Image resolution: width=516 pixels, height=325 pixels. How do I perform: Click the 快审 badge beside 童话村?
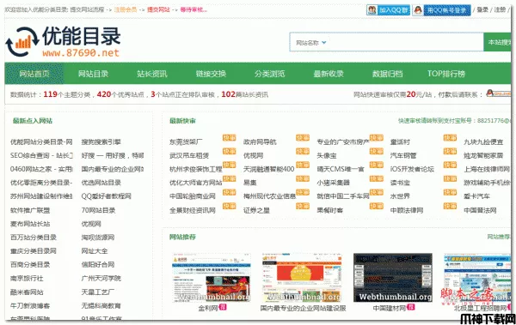tap(450, 137)
